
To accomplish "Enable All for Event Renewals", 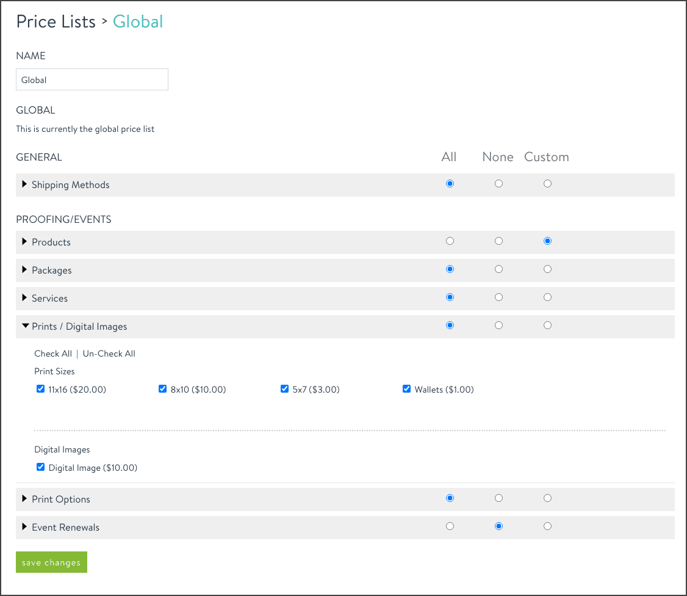I will point(450,526).
